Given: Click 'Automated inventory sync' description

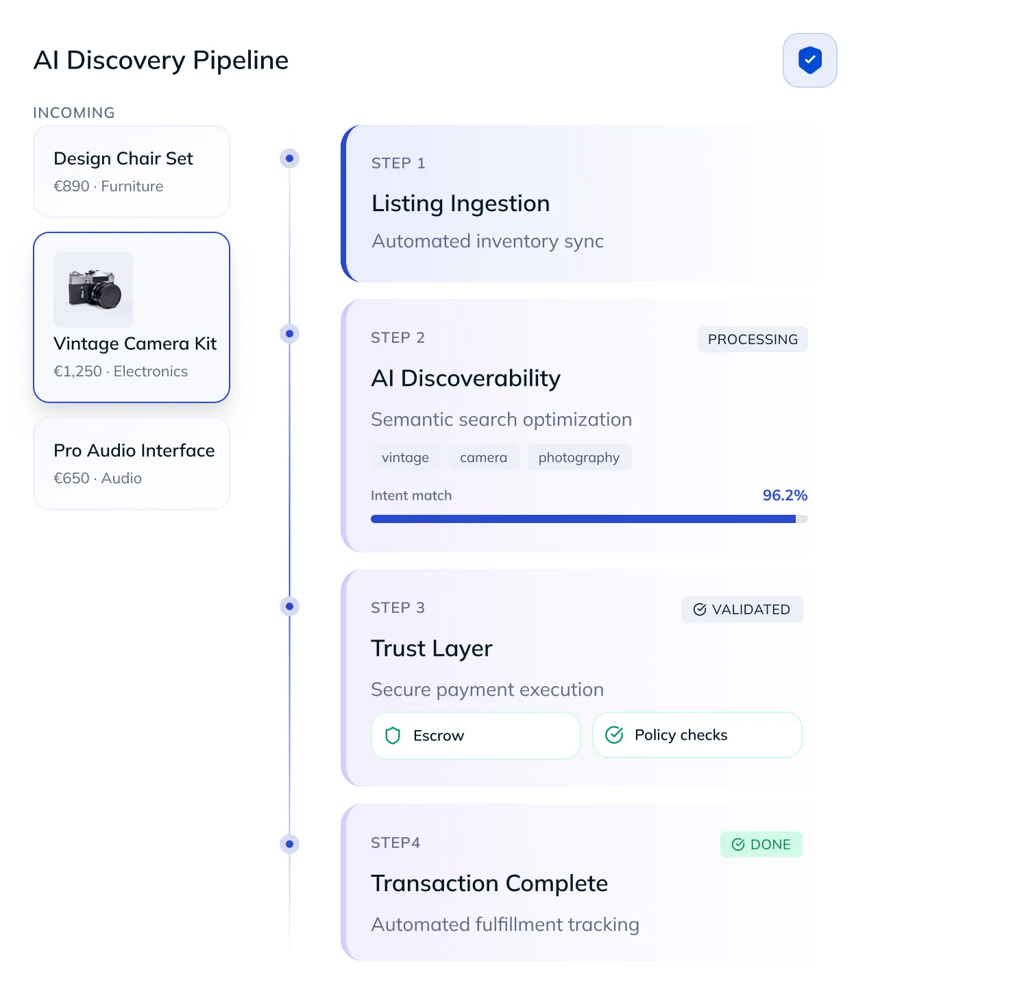Looking at the screenshot, I should click(487, 241).
